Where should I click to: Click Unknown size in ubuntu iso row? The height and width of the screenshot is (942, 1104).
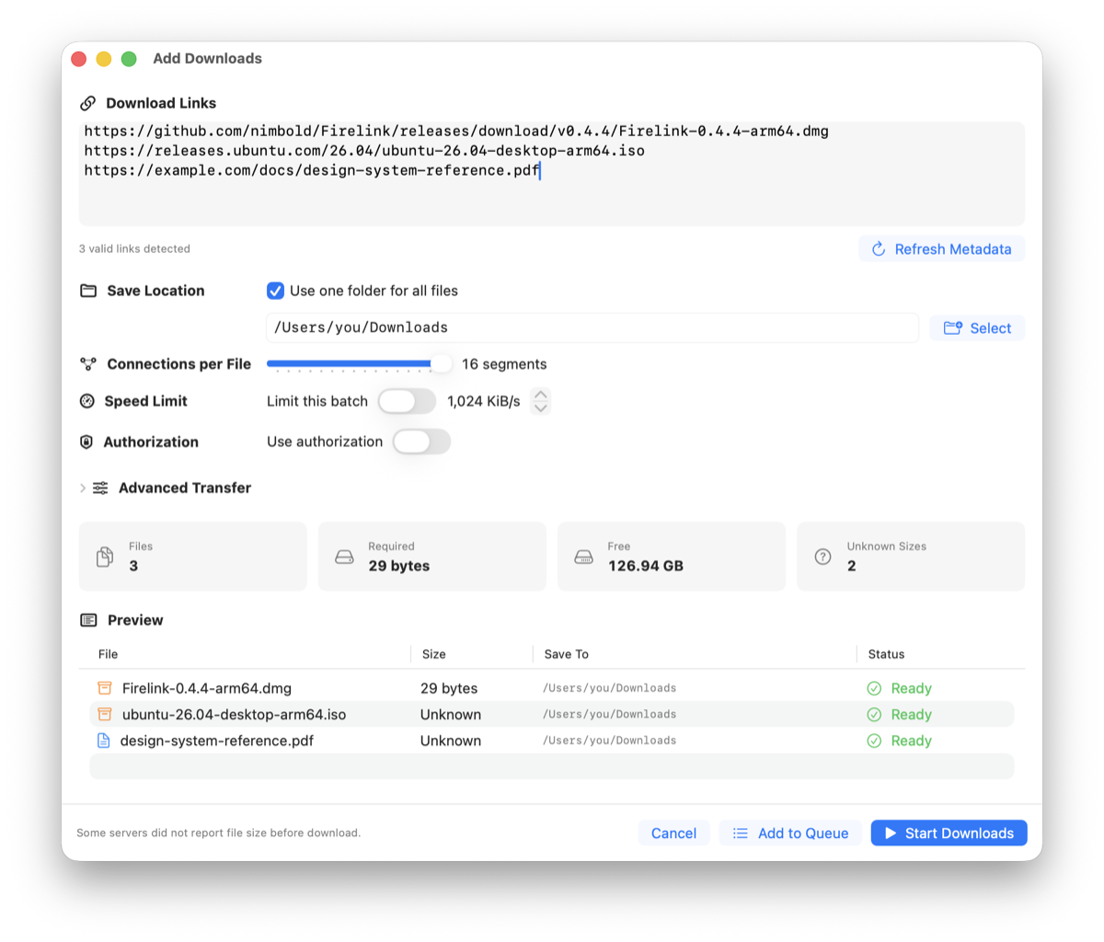click(x=451, y=715)
